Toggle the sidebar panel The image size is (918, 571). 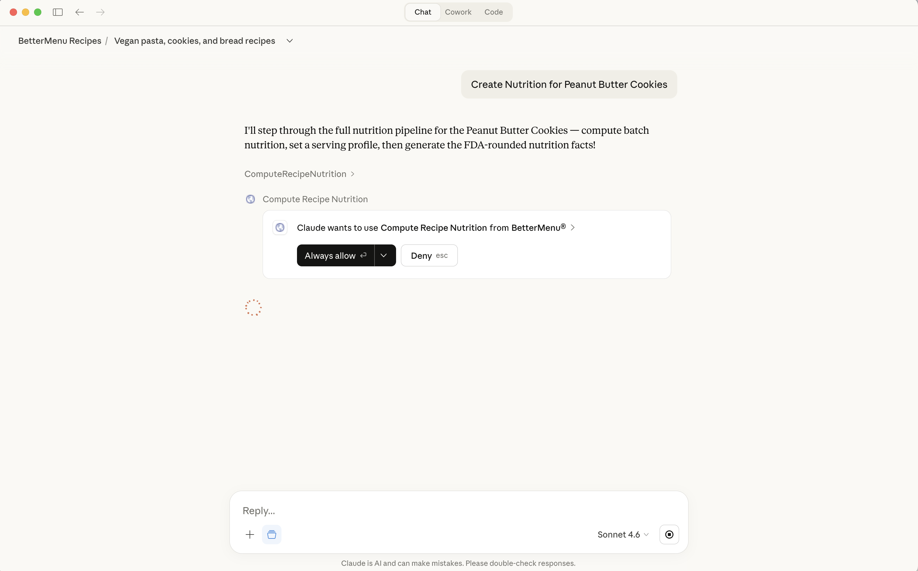point(57,12)
